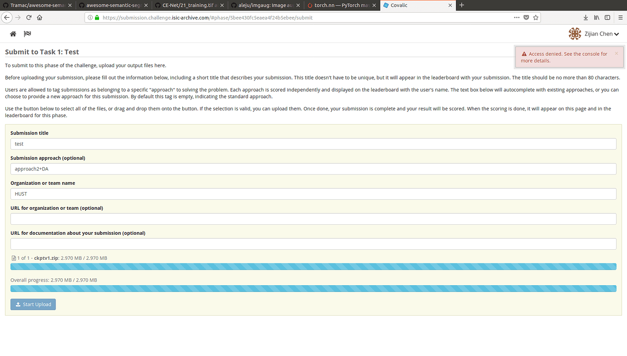
Task: Open the page actions three-dots menu
Action: click(517, 18)
